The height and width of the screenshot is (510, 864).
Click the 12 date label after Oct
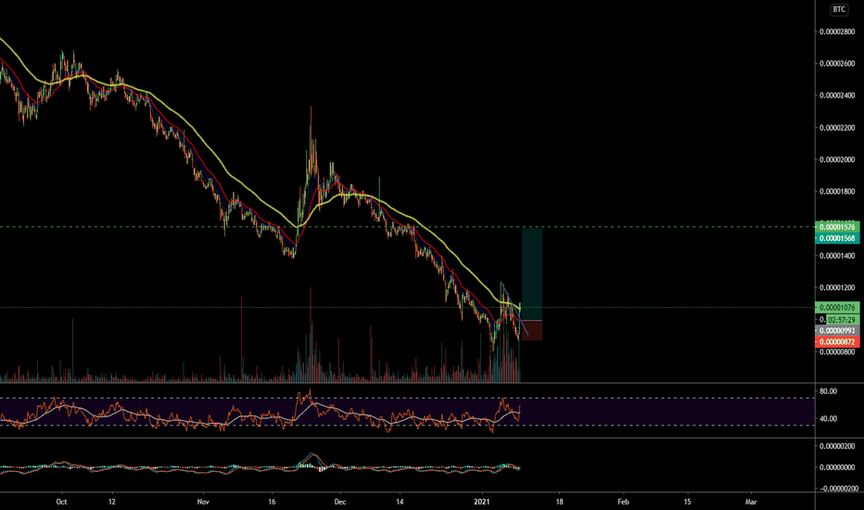(x=112, y=502)
